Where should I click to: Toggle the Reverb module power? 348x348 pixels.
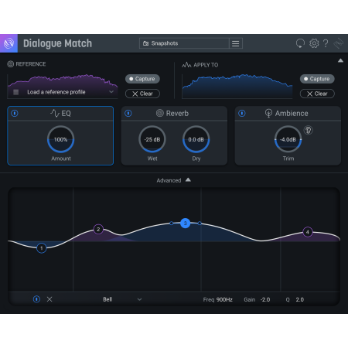point(128,113)
